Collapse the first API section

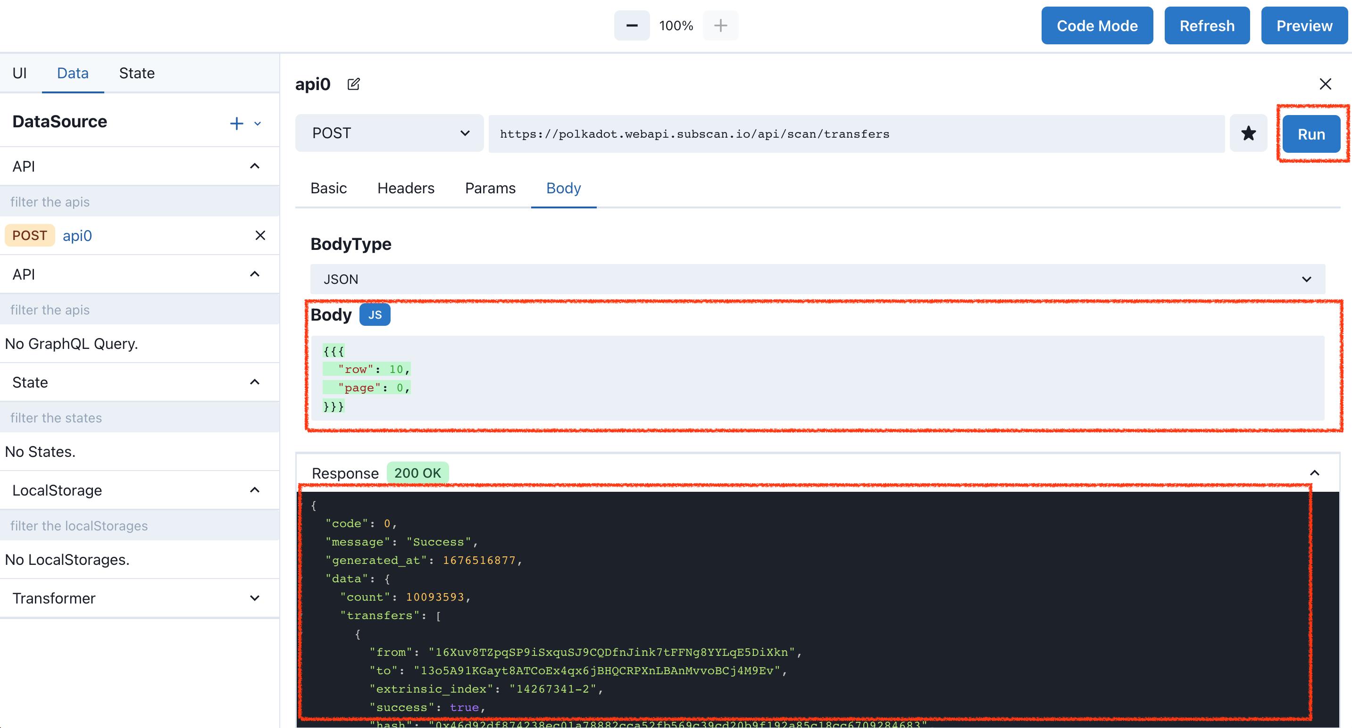pos(255,166)
